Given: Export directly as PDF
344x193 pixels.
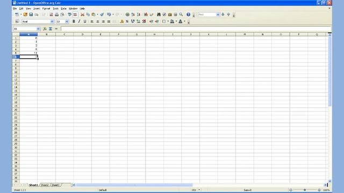Looking at the screenshot, I should 51,14.
